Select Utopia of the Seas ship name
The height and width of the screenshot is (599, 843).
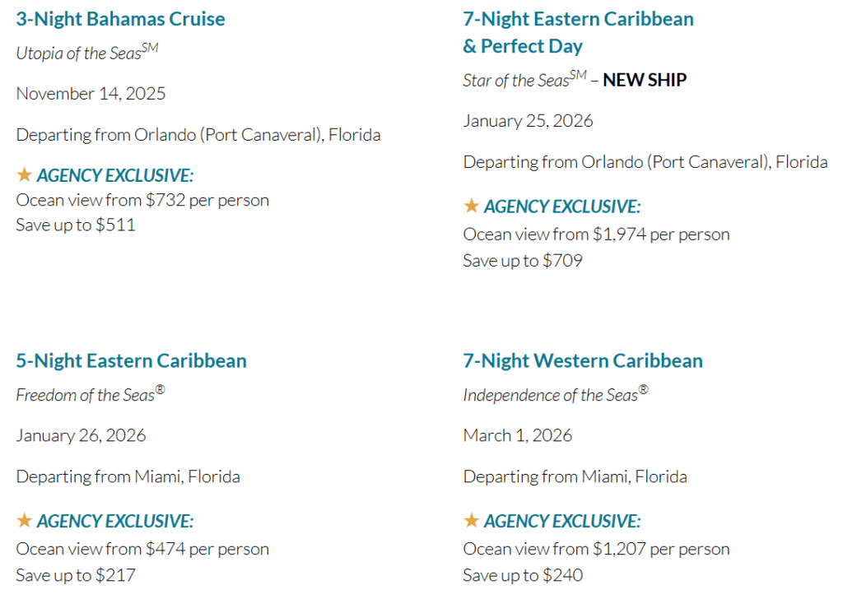point(87,52)
